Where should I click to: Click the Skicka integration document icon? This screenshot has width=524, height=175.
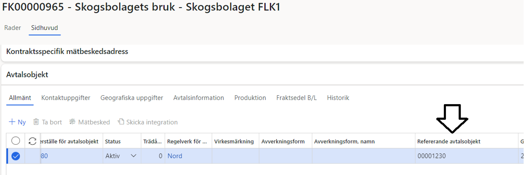(121, 122)
